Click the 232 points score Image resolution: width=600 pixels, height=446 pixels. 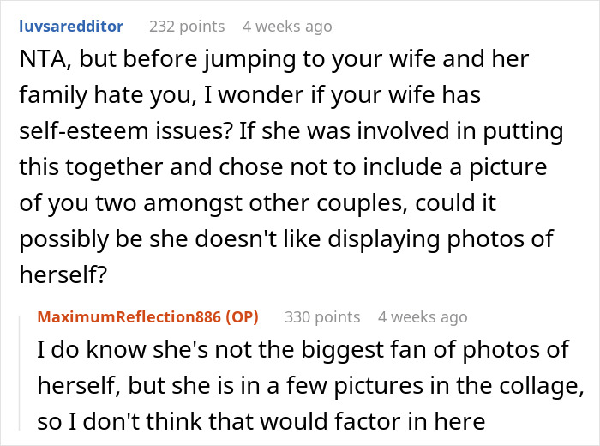[x=187, y=27]
